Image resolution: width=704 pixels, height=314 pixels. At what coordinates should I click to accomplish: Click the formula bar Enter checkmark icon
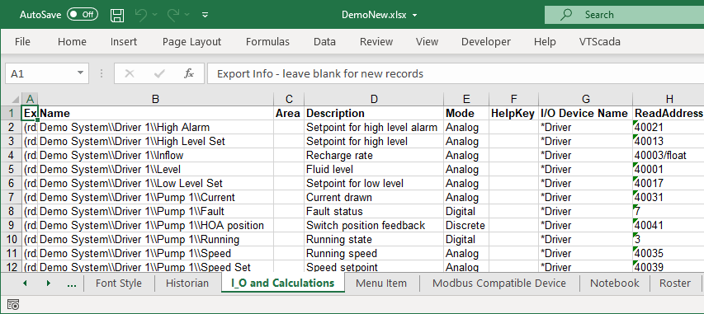click(x=159, y=73)
